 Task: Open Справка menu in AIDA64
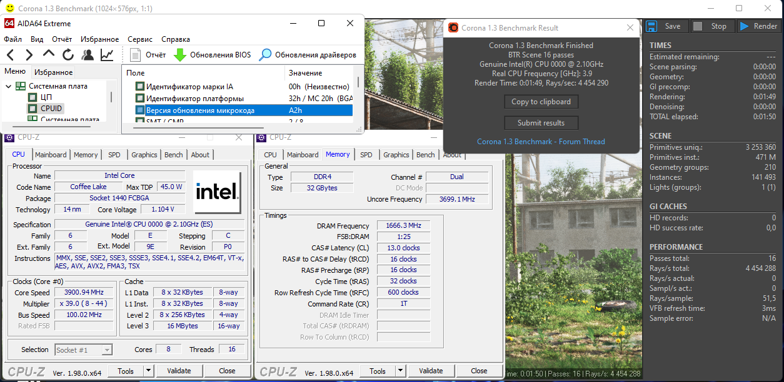tap(176, 39)
